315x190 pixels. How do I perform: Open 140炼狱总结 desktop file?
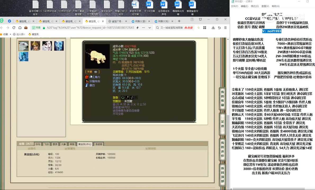click(49, 7)
